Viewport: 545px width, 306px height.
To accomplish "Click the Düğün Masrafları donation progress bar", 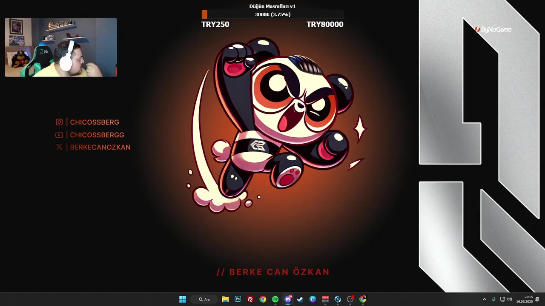I will [272, 14].
